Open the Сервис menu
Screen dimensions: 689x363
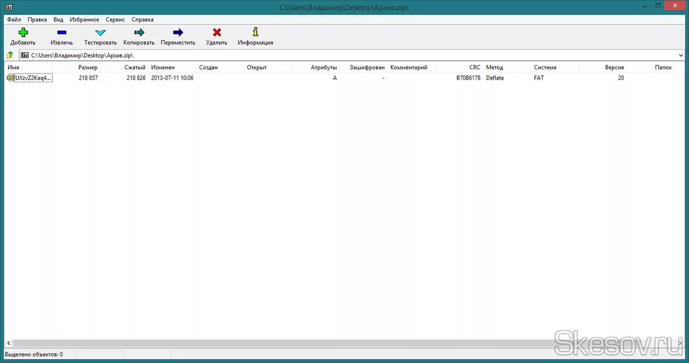pyautogui.click(x=115, y=19)
